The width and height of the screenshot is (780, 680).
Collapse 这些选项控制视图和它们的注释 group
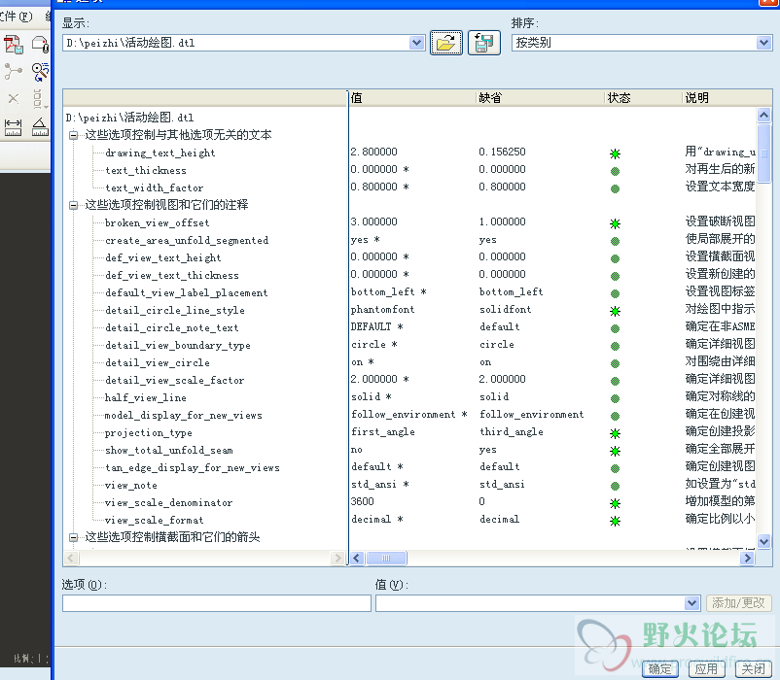point(73,205)
